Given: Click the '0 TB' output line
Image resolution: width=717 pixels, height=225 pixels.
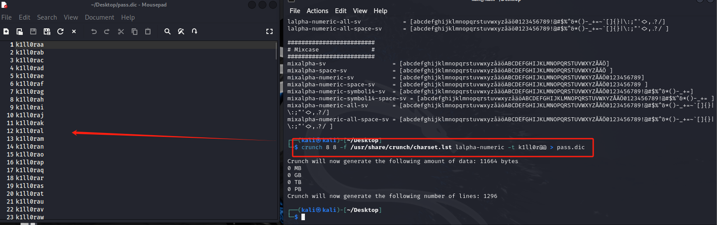Looking at the screenshot, I should 294,182.
